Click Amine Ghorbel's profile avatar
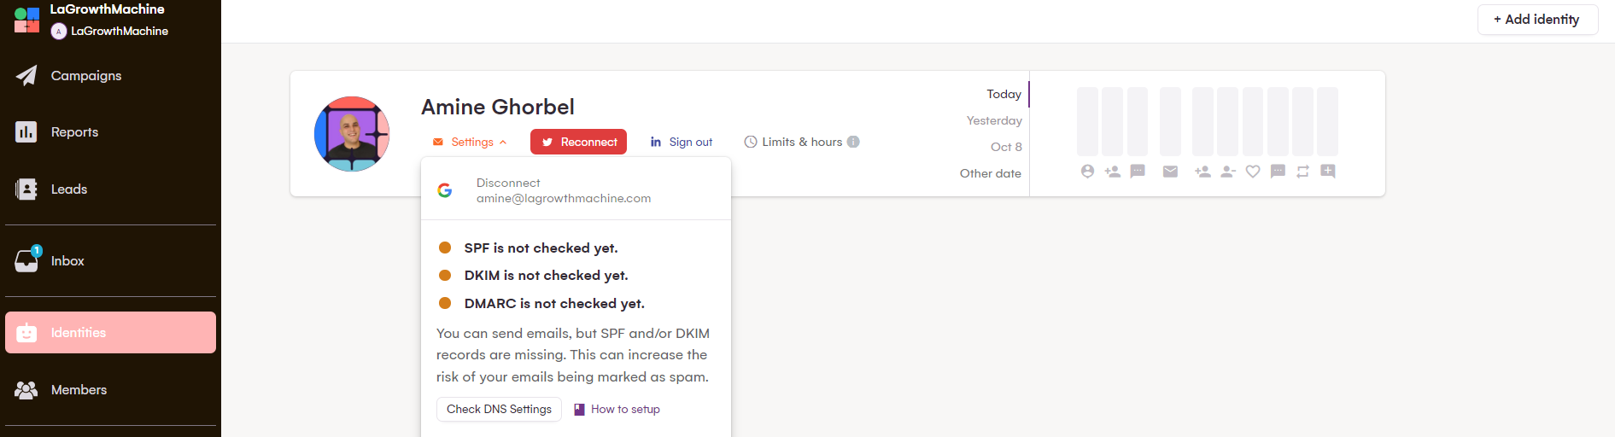The width and height of the screenshot is (1615, 437). [352, 134]
